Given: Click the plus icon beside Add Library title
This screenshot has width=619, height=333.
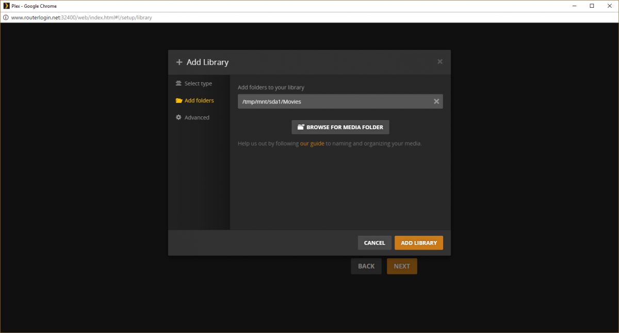Looking at the screenshot, I should [x=180, y=62].
